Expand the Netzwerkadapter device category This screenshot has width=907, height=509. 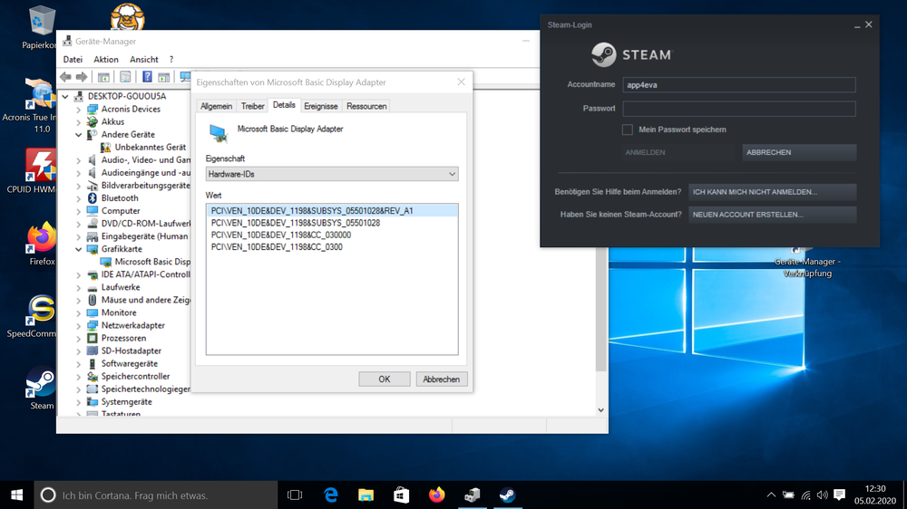click(x=79, y=325)
